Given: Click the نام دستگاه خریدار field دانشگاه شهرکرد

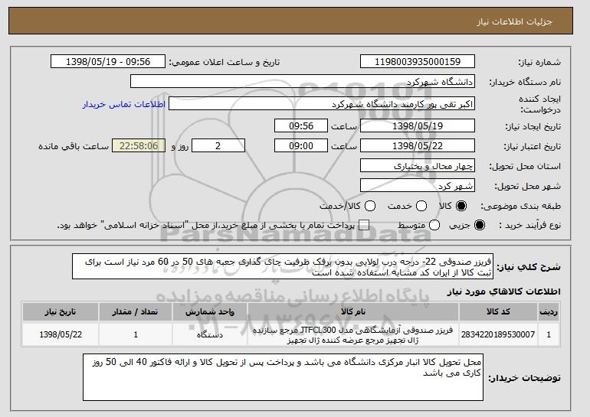Looking at the screenshot, I should pos(303,82).
